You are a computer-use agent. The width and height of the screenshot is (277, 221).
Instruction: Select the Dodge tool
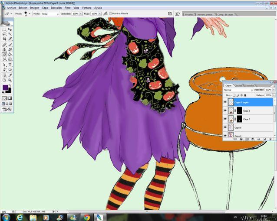point(10,59)
